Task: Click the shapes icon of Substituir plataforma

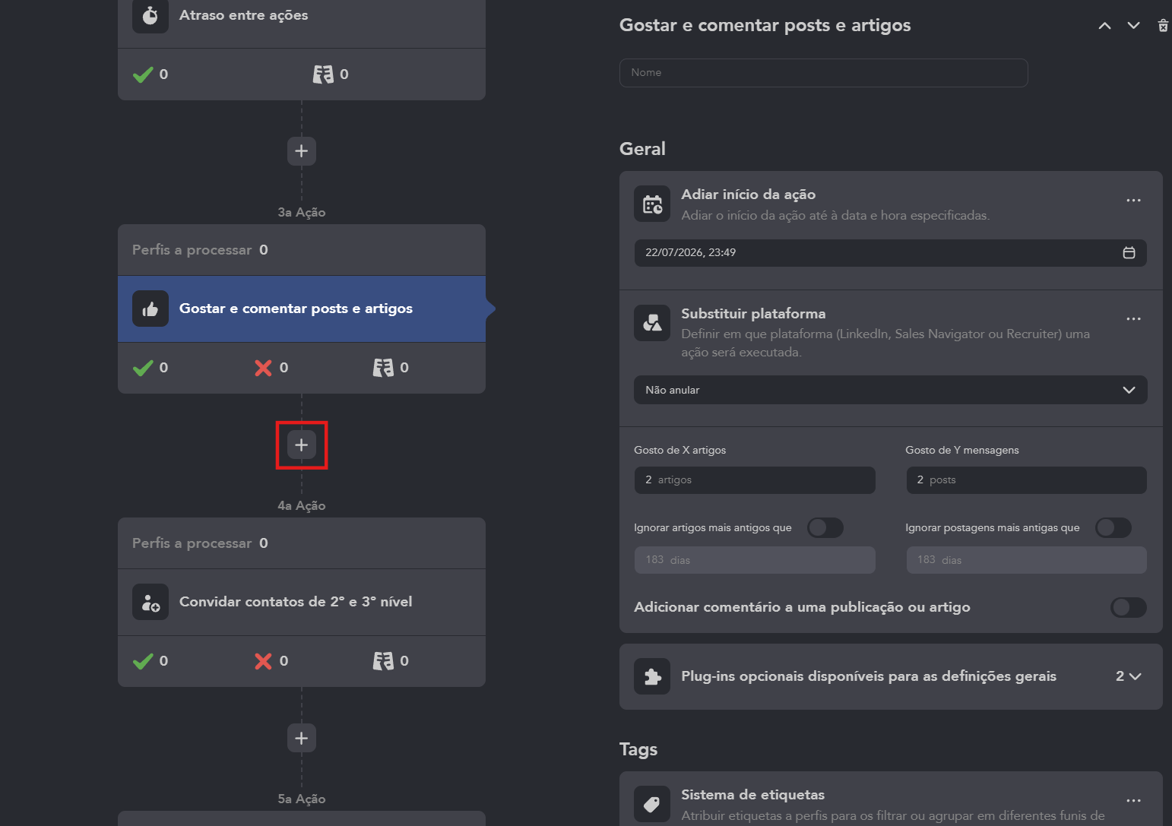Action: pyautogui.click(x=652, y=323)
